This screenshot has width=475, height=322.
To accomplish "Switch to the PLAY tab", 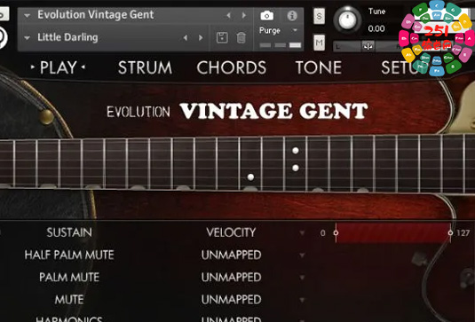I will click(59, 67).
